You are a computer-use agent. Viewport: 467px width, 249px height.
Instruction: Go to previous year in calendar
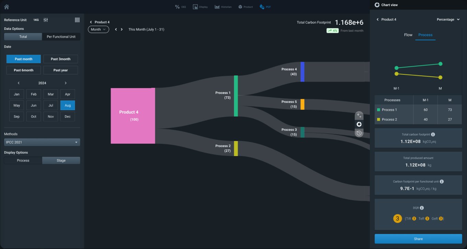coord(19,83)
